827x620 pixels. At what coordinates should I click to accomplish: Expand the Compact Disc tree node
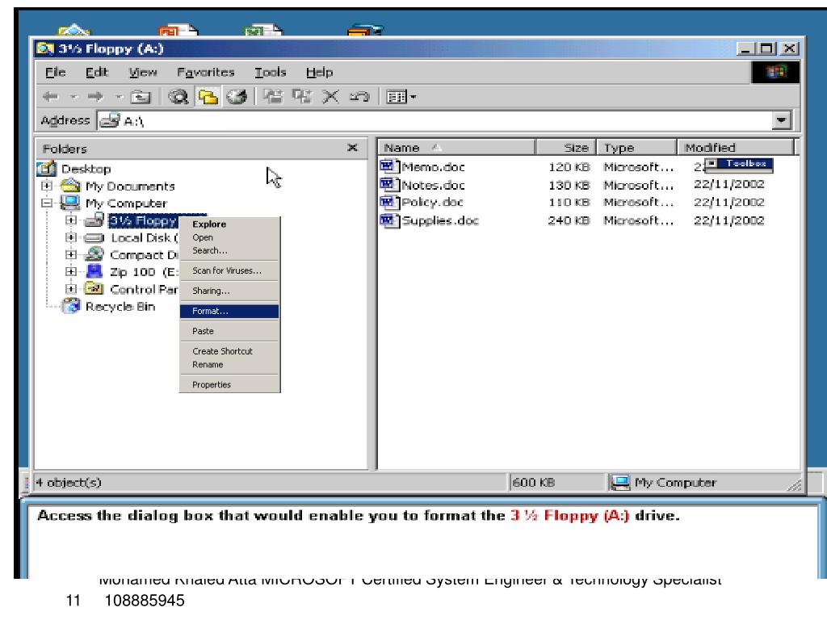71,254
